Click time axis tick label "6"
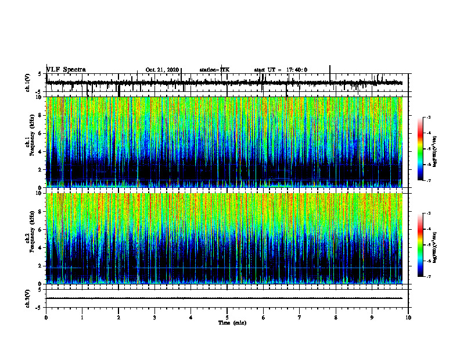 coord(264,318)
